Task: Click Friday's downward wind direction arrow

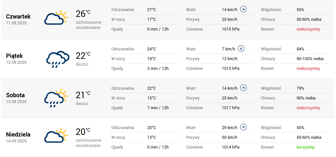Action: coord(241,49)
